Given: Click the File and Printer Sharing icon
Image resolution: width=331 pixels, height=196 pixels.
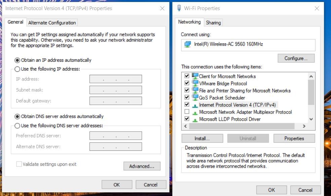Looking at the screenshot, I should [x=195, y=90].
